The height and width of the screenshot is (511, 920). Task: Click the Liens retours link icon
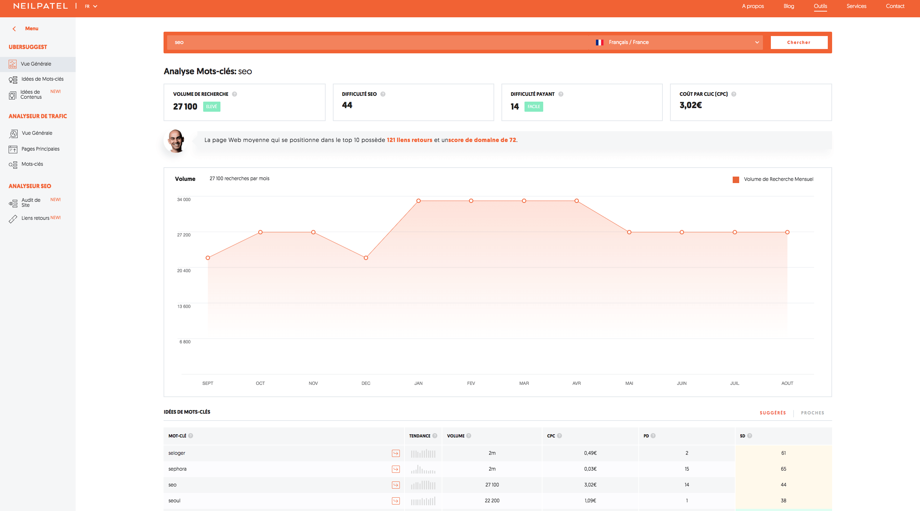13,219
